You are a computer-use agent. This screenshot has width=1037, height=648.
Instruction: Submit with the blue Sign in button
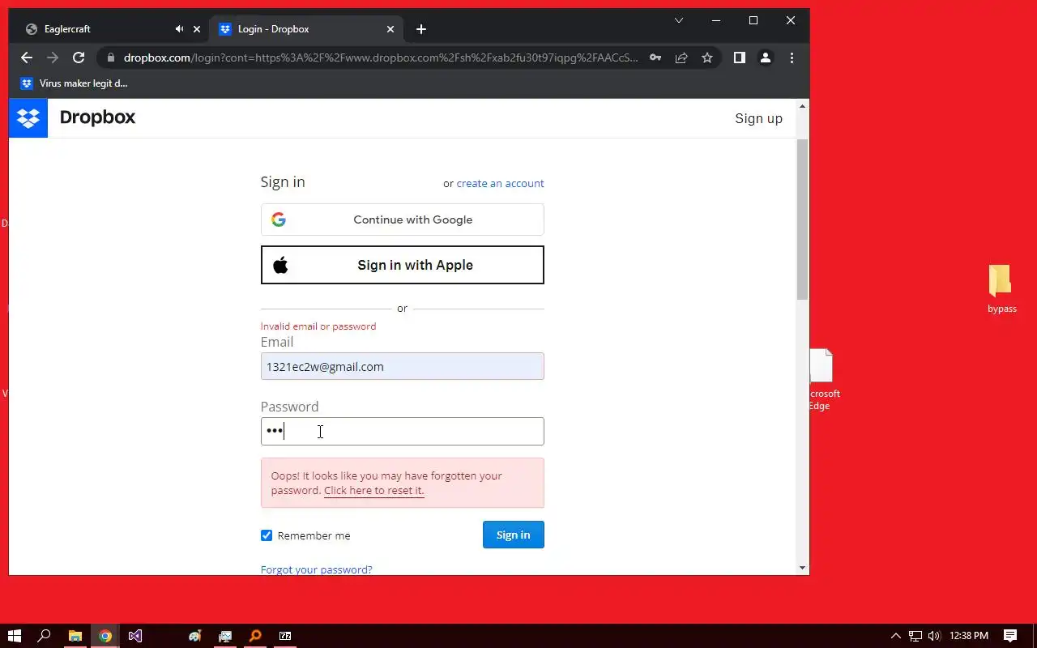point(513,535)
